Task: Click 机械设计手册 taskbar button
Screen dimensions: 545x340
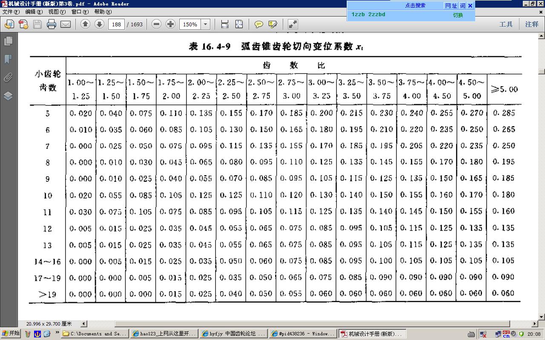Action: [x=373, y=334]
